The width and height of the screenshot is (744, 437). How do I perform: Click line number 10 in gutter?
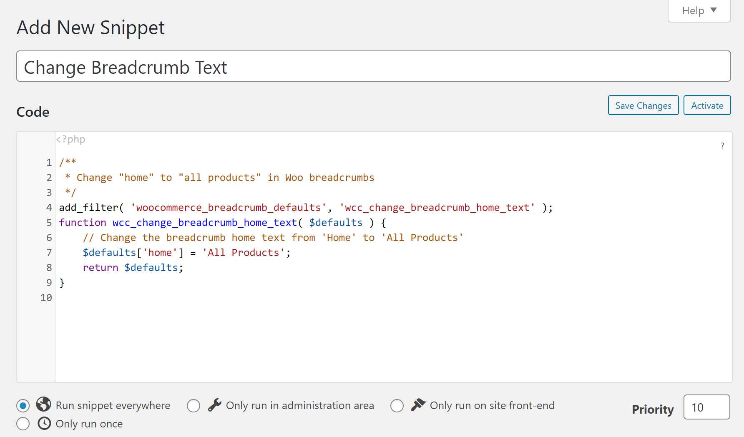click(x=46, y=298)
